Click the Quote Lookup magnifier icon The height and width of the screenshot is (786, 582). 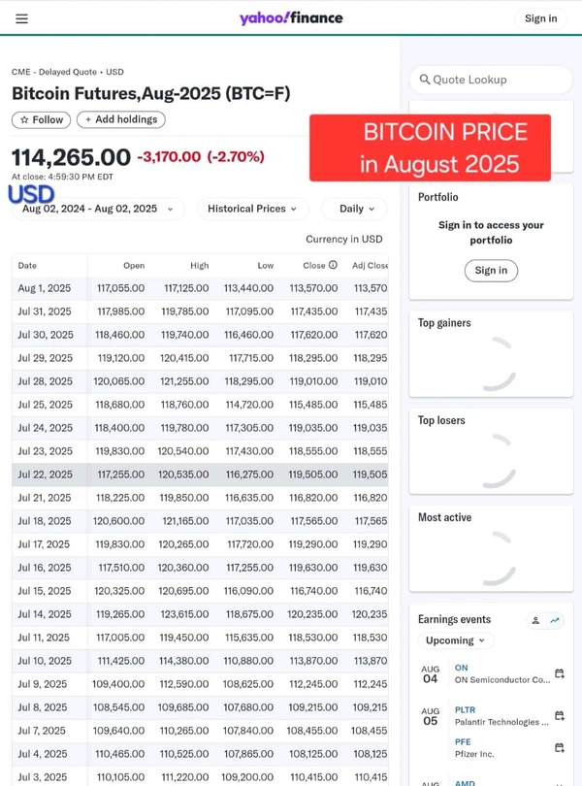coord(425,80)
